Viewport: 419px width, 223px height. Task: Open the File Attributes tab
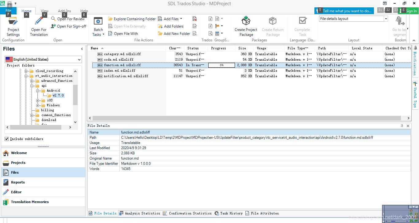tap(262, 213)
